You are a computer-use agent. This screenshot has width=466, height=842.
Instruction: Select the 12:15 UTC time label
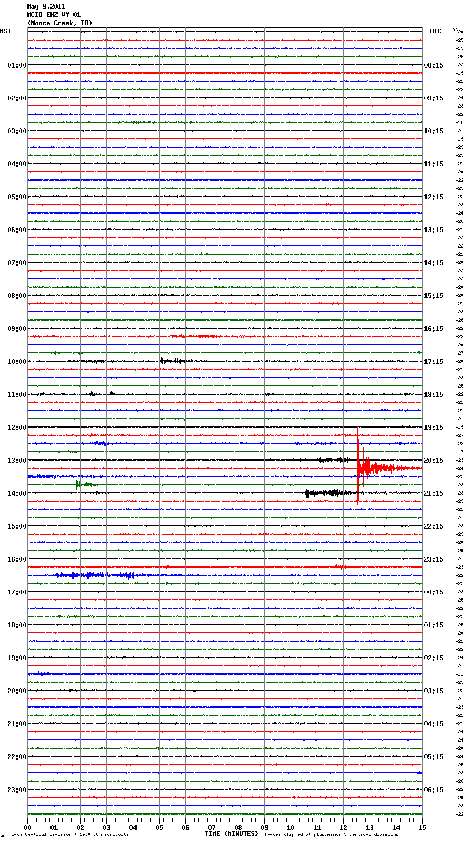(x=434, y=197)
